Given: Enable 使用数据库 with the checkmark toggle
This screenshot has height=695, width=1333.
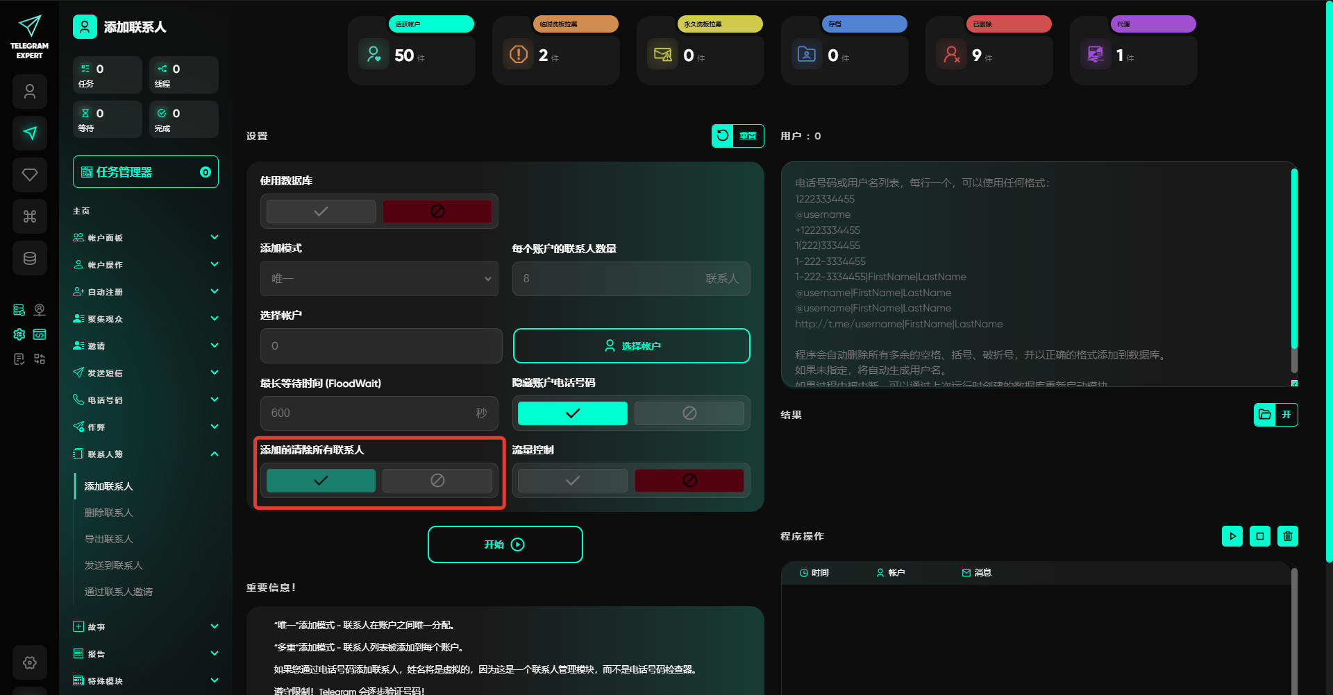Looking at the screenshot, I should tap(321, 212).
